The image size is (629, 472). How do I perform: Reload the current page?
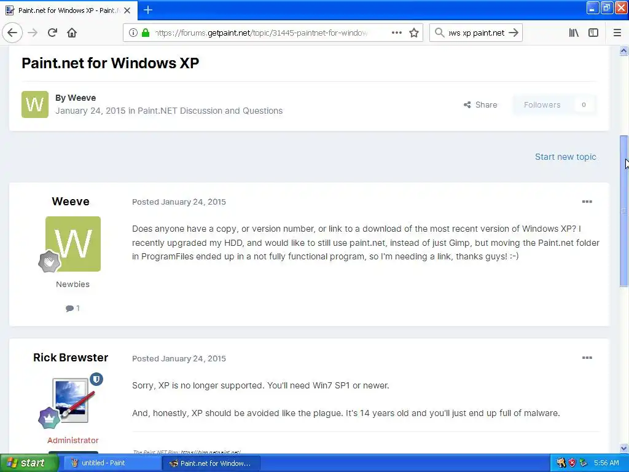pyautogui.click(x=52, y=33)
